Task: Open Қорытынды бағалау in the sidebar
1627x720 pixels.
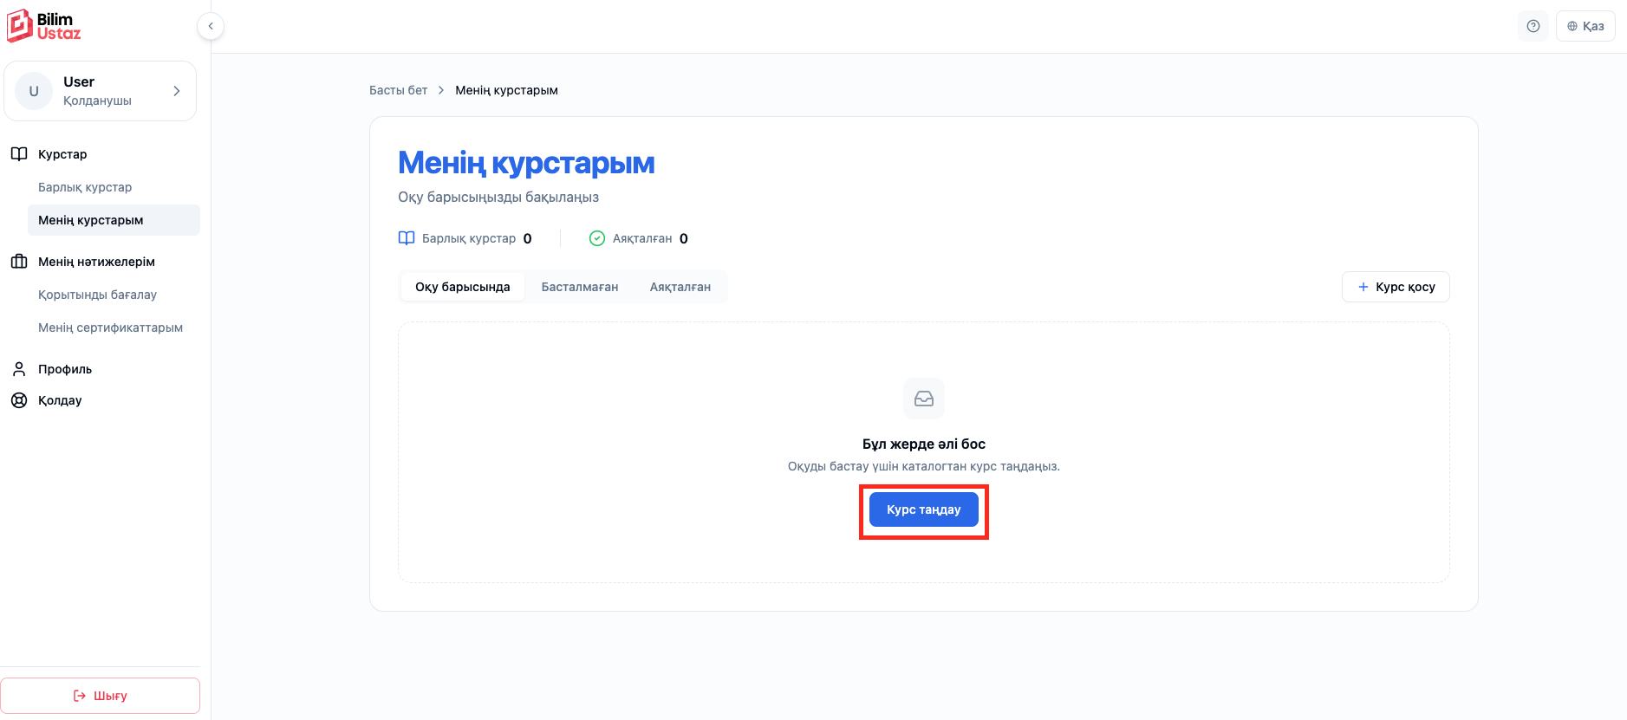Action: (x=97, y=295)
